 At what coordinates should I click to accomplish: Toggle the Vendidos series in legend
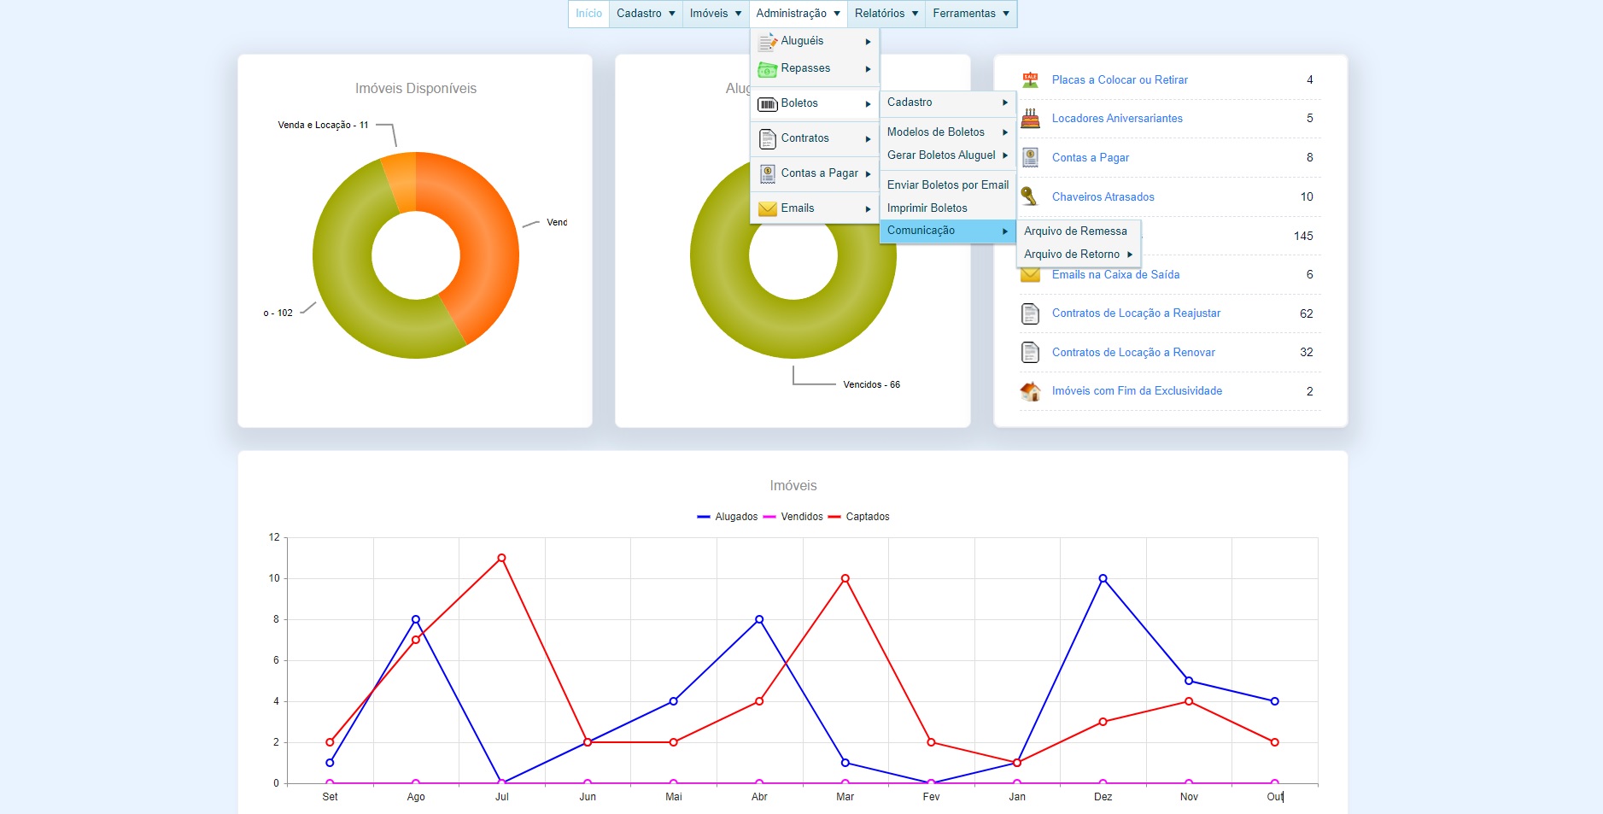(x=793, y=517)
